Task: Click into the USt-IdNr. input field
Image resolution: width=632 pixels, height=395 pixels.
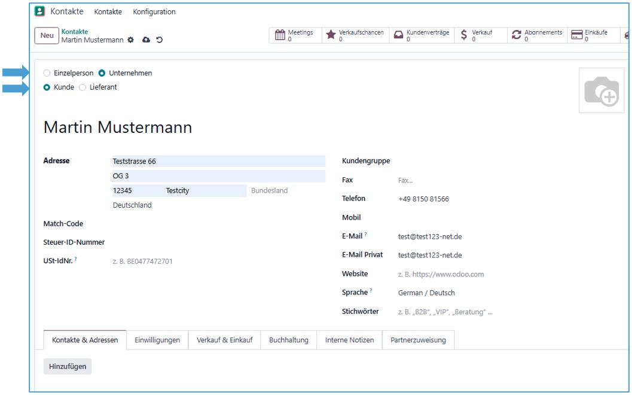Action: 179,262
